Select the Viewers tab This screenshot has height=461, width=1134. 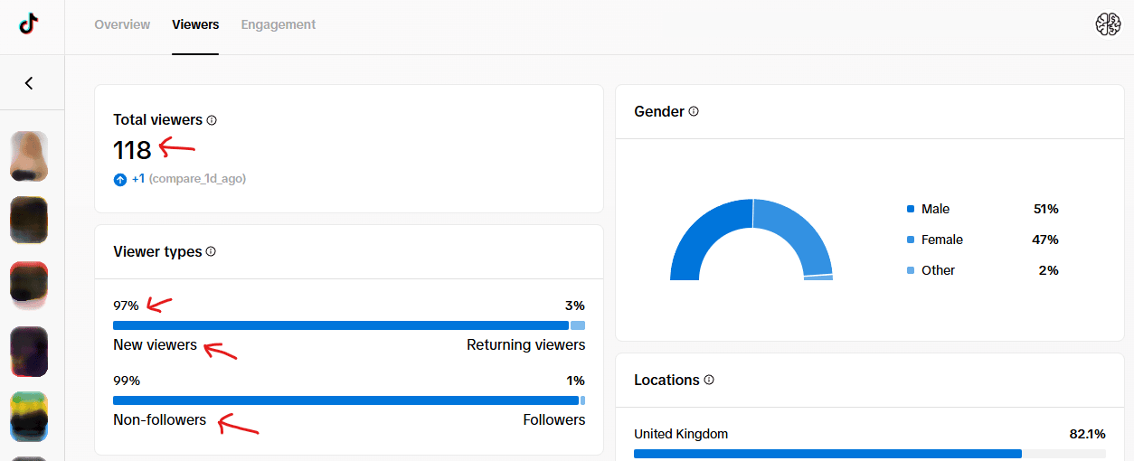(195, 25)
